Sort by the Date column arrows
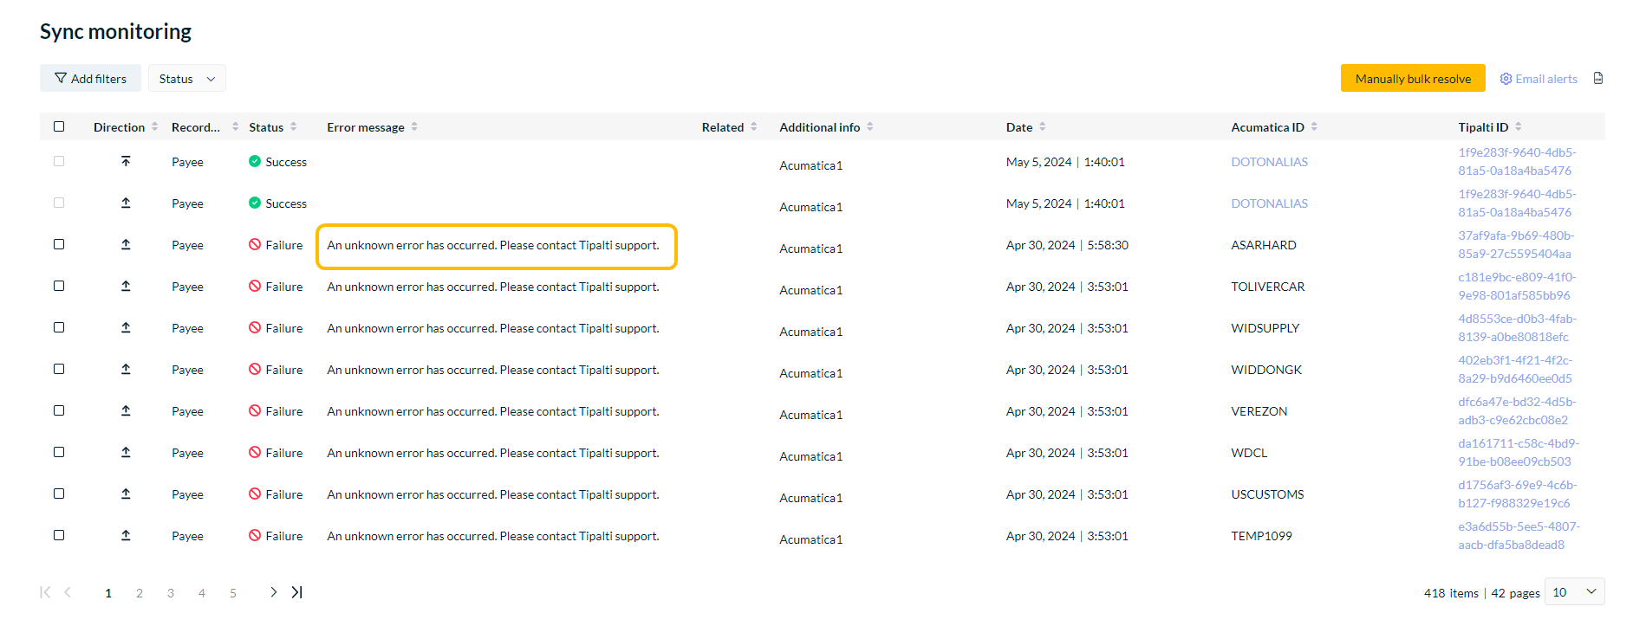The image size is (1646, 626). 1043,127
